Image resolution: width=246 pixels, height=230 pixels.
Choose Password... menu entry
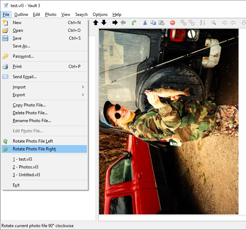point(23,56)
